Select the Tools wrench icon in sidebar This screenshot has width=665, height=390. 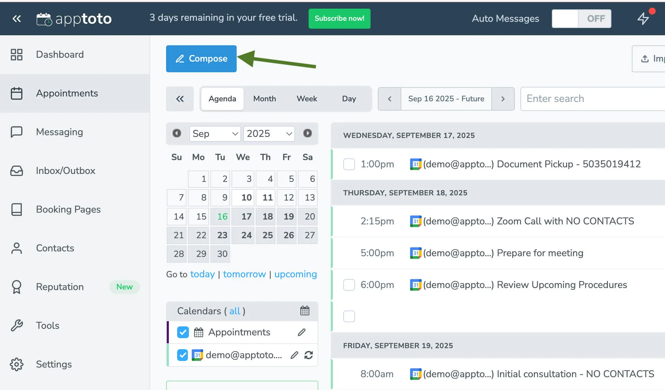point(16,325)
